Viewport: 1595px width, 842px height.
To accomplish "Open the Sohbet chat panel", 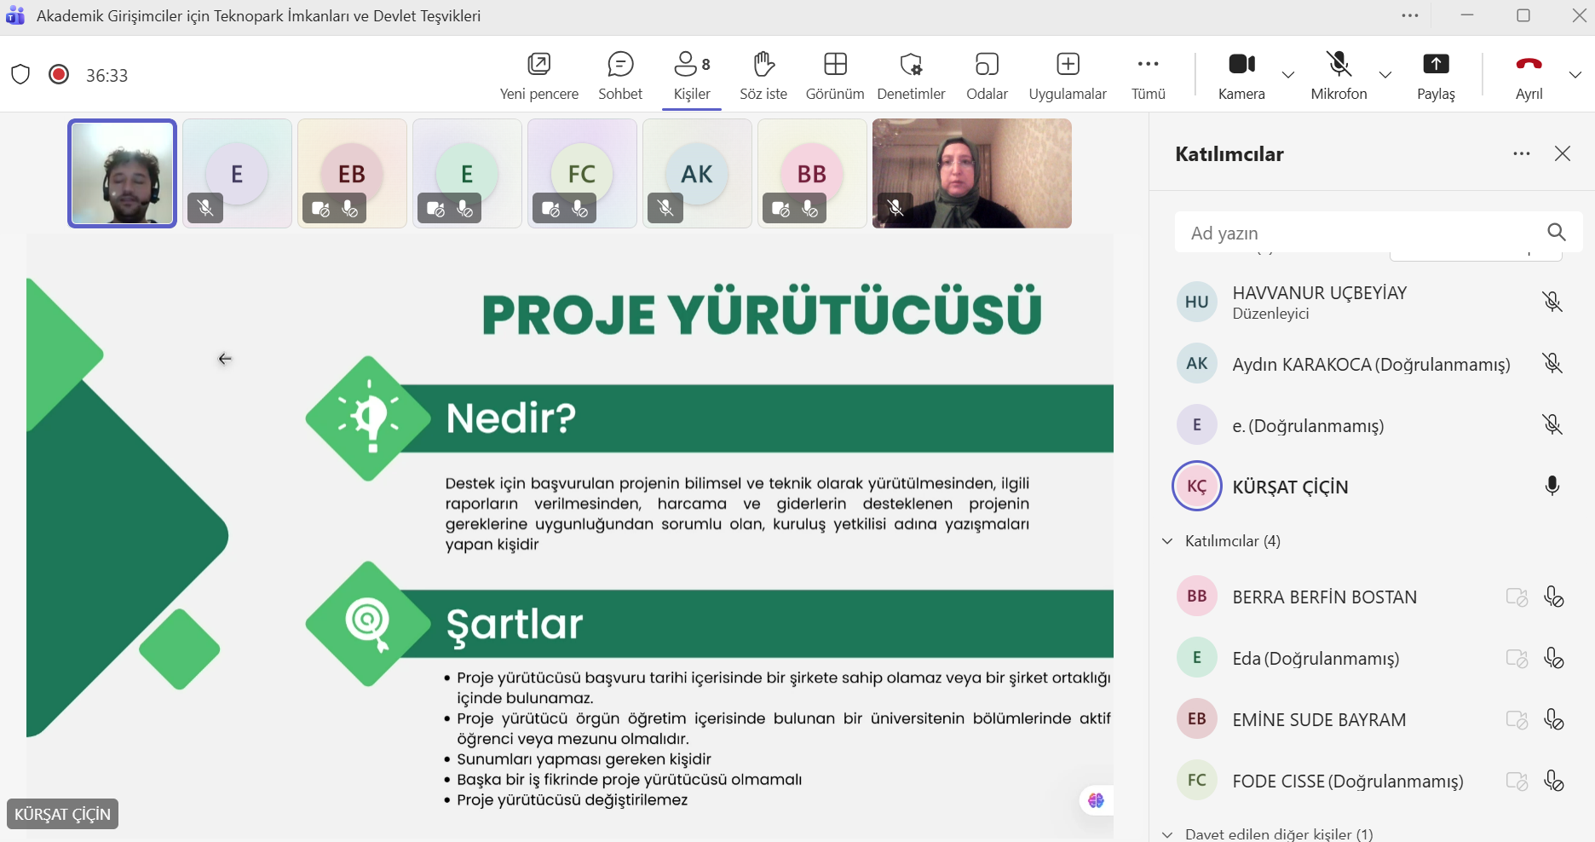I will tap(619, 75).
